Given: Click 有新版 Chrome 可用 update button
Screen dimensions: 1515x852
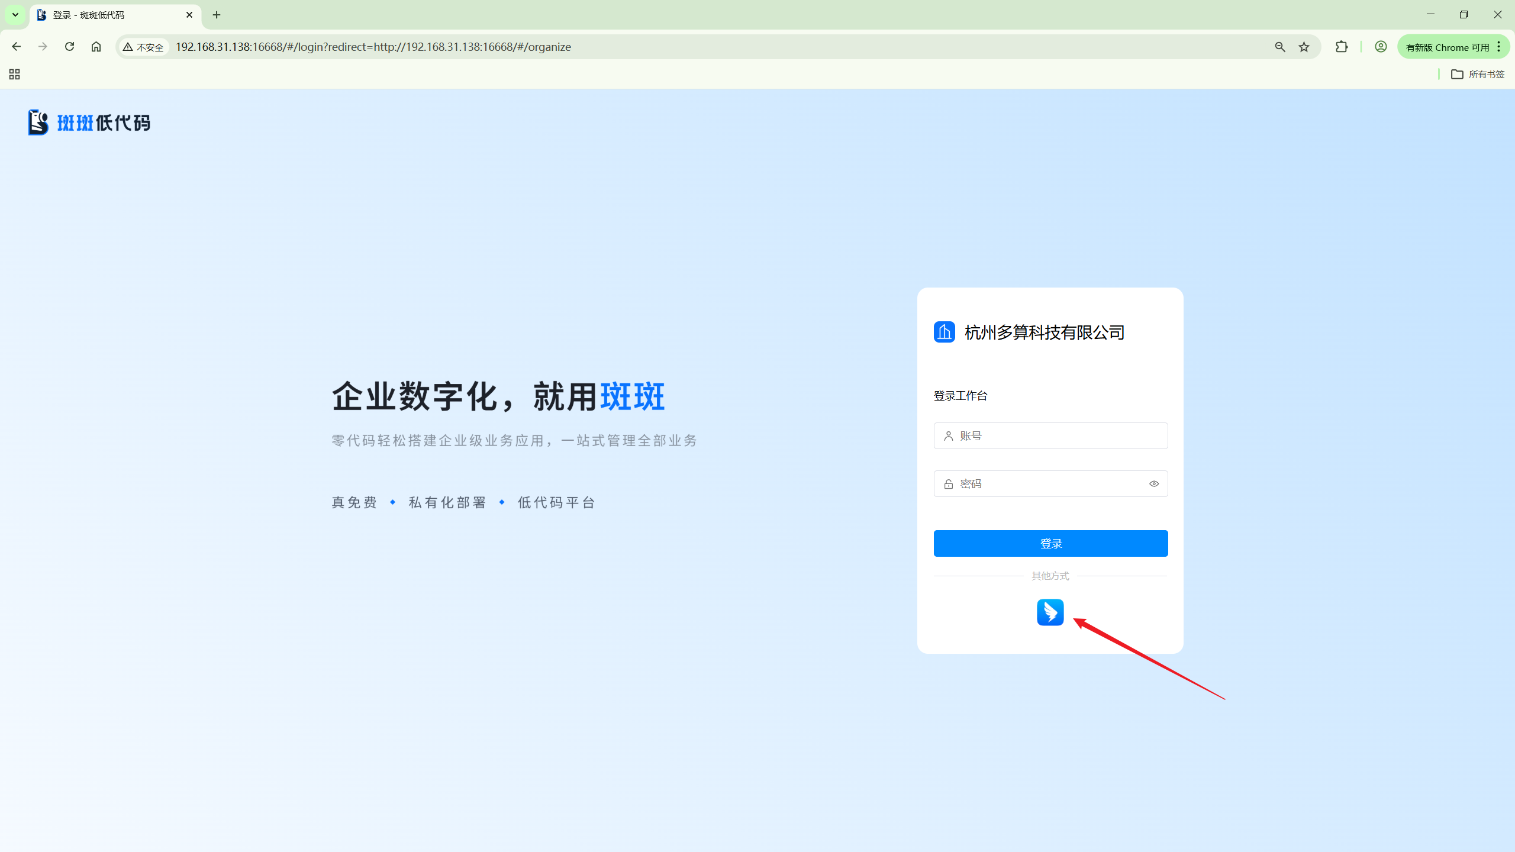Looking at the screenshot, I should tap(1447, 47).
